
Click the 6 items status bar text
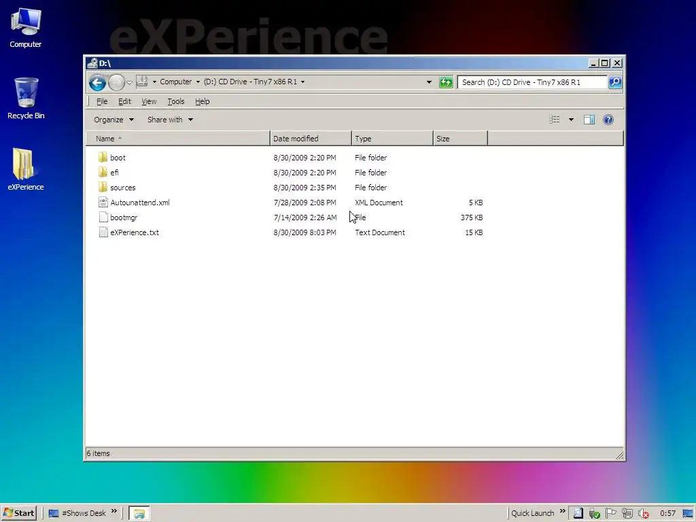[98, 453]
